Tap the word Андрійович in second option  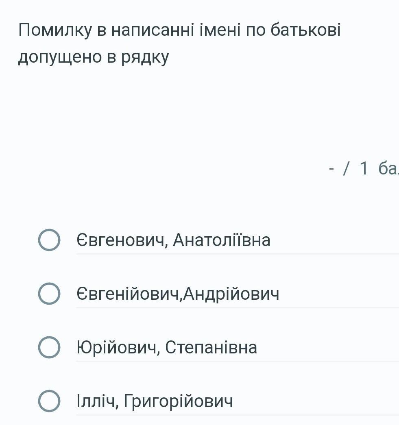click(x=231, y=294)
